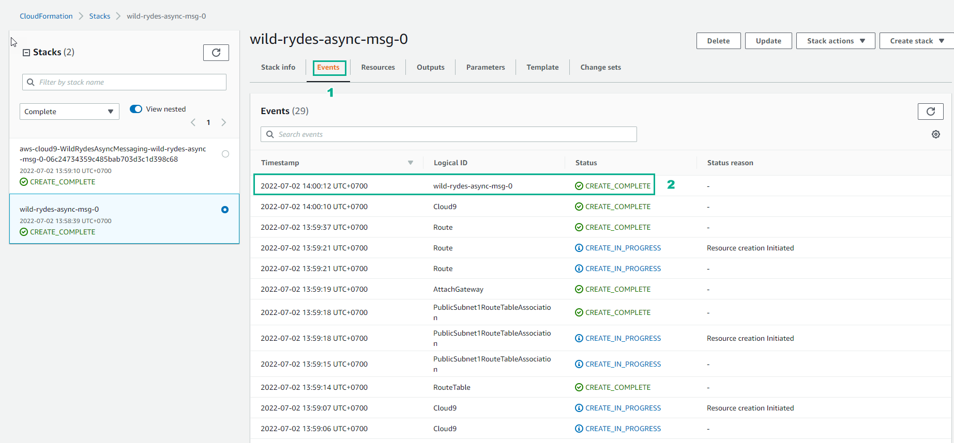Click CREATE_COMPLETE status for AttachGateway event
Image resolution: width=954 pixels, height=443 pixels.
point(613,289)
